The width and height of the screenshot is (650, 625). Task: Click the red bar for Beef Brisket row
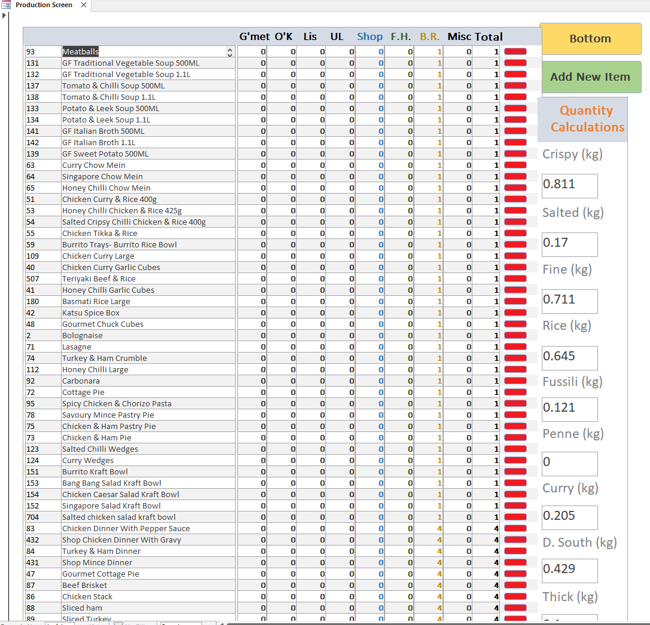(x=515, y=585)
